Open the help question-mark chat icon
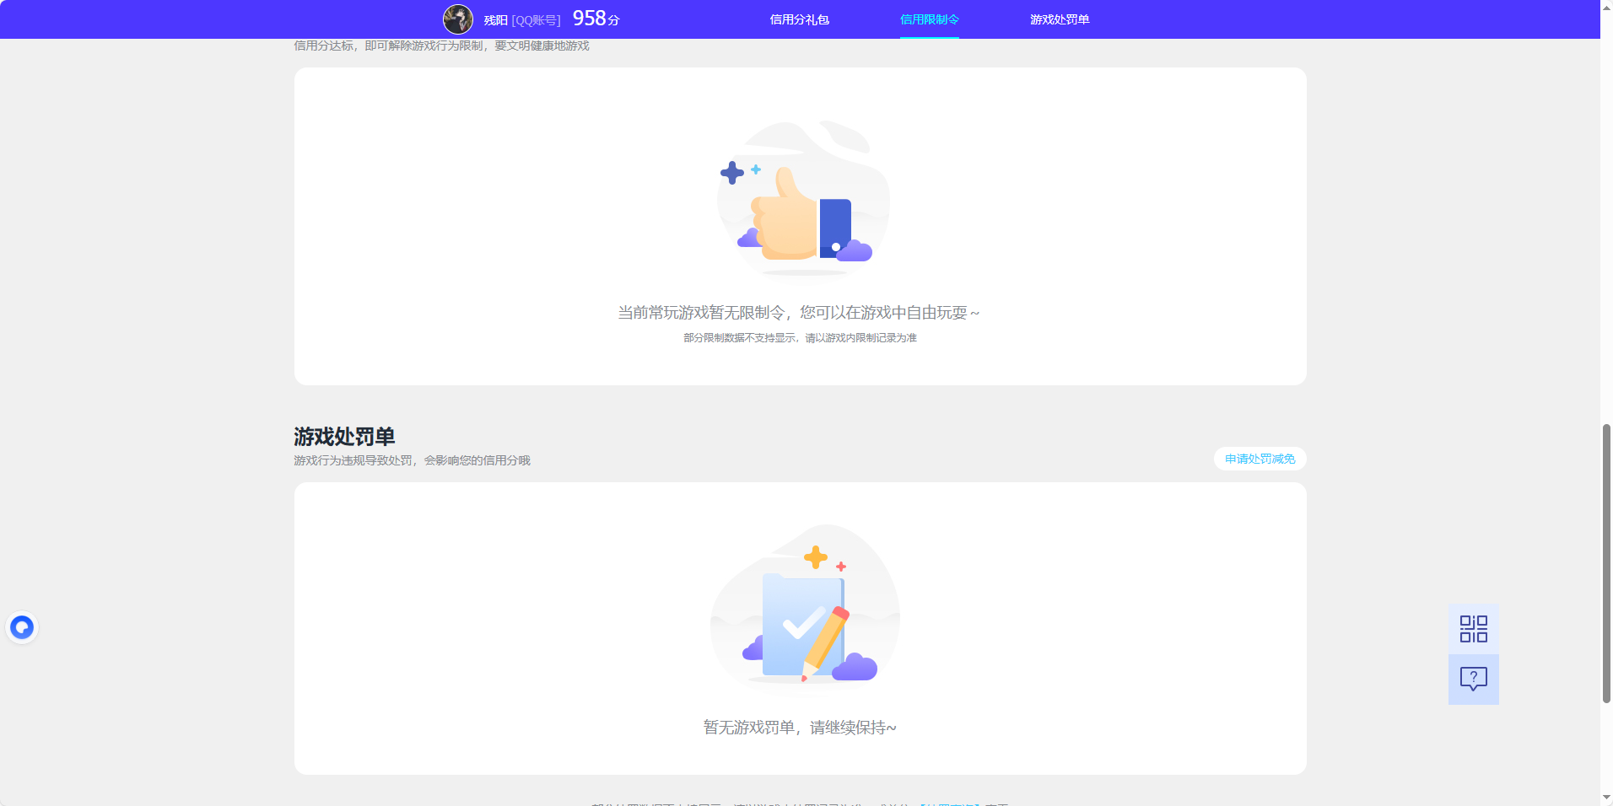This screenshot has height=806, width=1613. (x=1473, y=679)
